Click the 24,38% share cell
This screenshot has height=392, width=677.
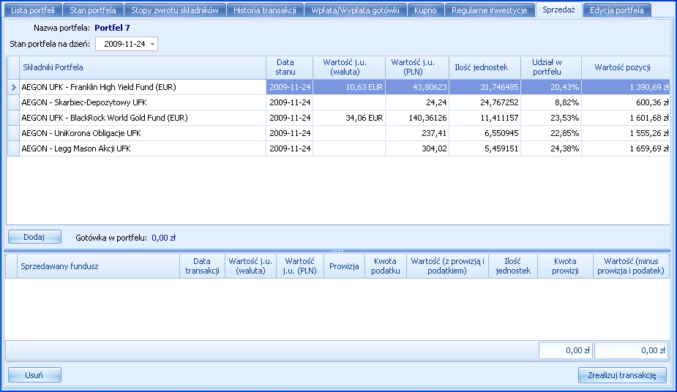(x=551, y=148)
